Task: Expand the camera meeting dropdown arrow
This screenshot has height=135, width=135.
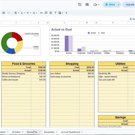Action: click(99, 4)
